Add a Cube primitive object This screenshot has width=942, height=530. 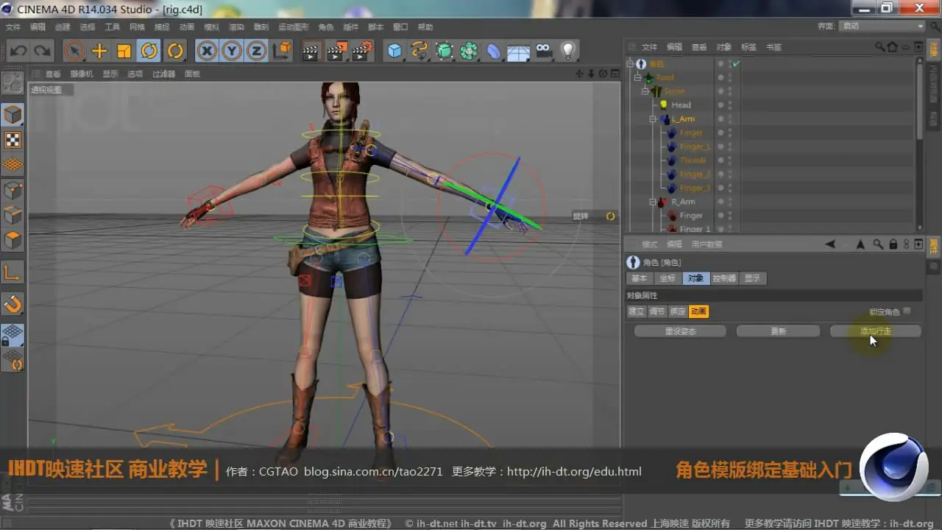pyautogui.click(x=395, y=51)
